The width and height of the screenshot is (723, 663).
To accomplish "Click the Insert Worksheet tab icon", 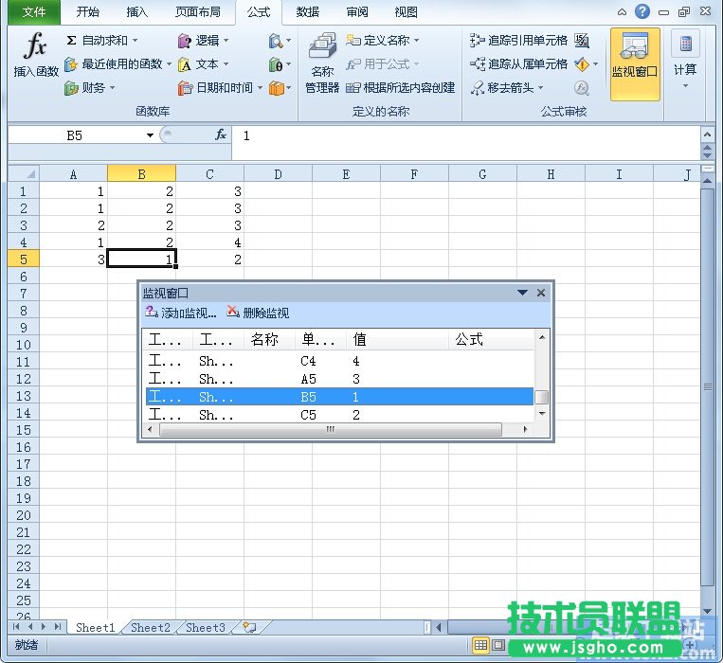I will pyautogui.click(x=249, y=627).
